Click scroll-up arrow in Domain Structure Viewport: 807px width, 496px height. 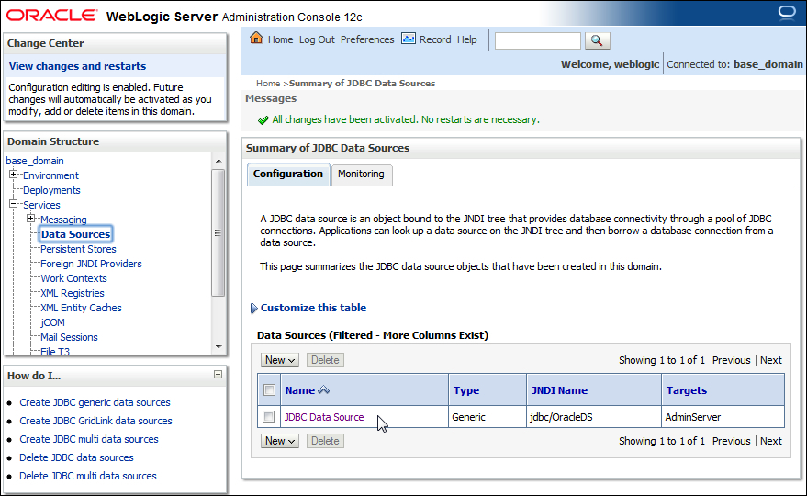click(219, 162)
